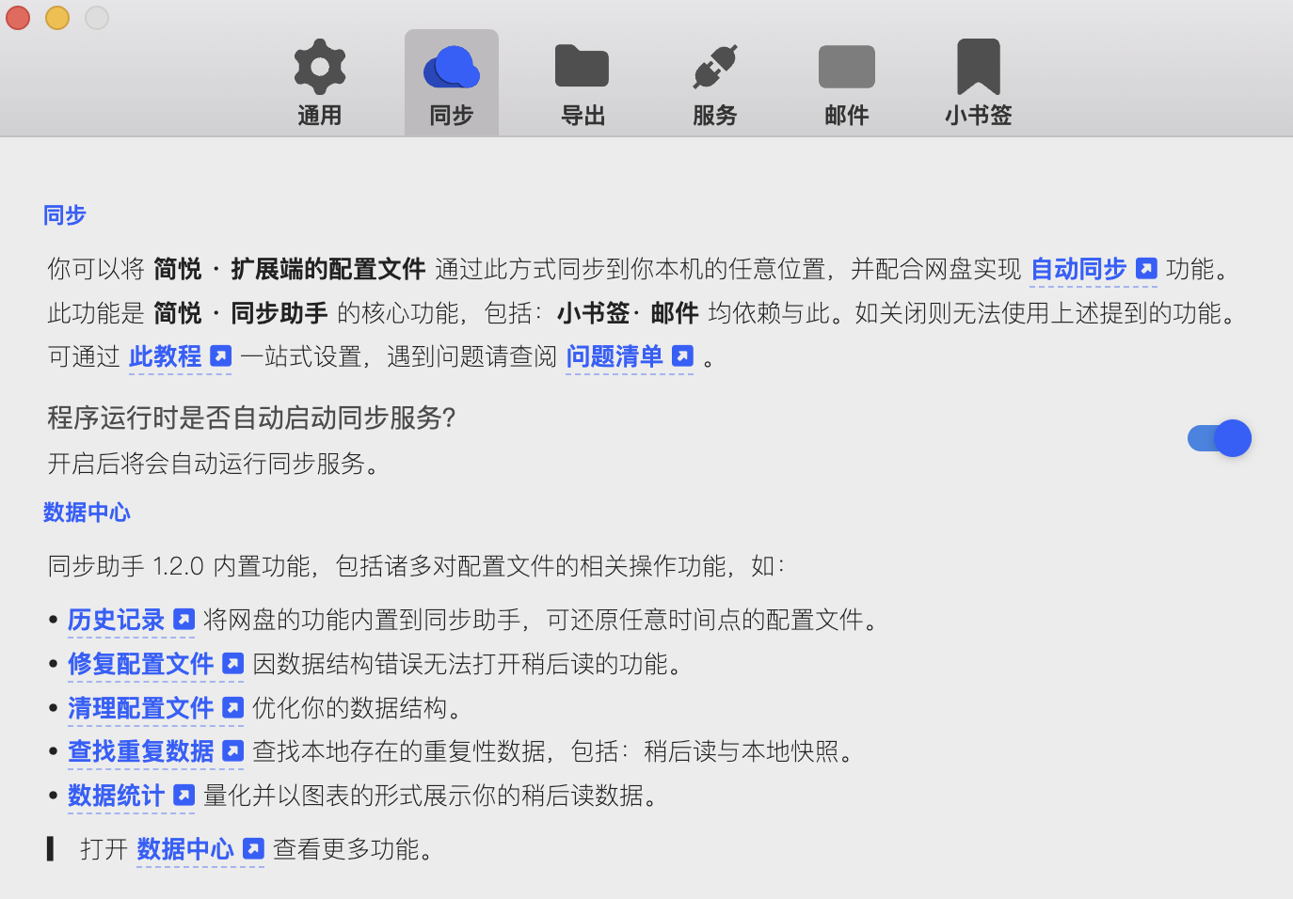Toggle the auto-start sync service switch

pos(1220,438)
